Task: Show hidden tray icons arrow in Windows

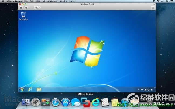Action: pos(138,90)
